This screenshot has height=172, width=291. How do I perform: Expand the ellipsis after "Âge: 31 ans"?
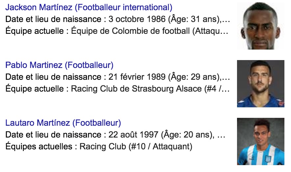226,19
